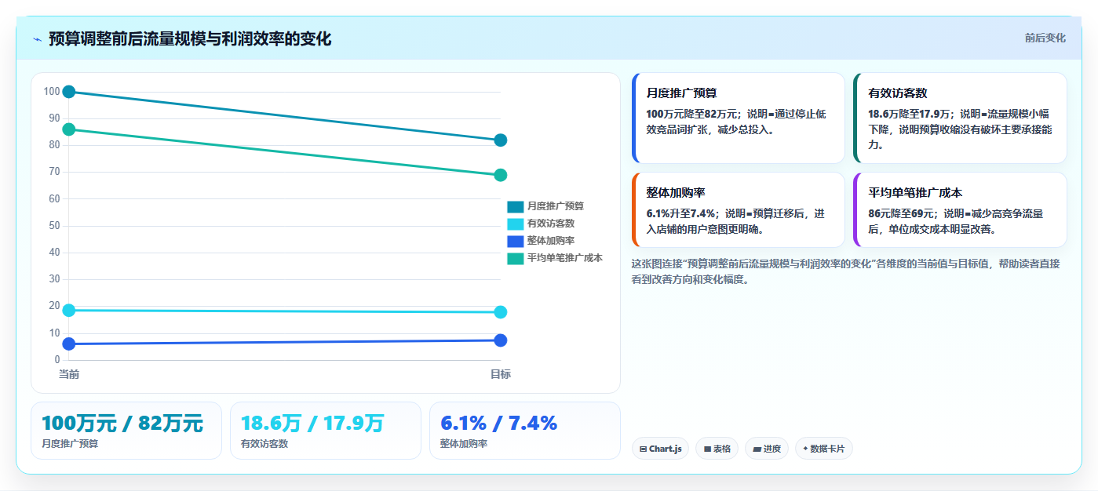Screen dimensions: 1098x491
Task: Toggle 月度推广预算 legend swatch
Action: [x=515, y=206]
